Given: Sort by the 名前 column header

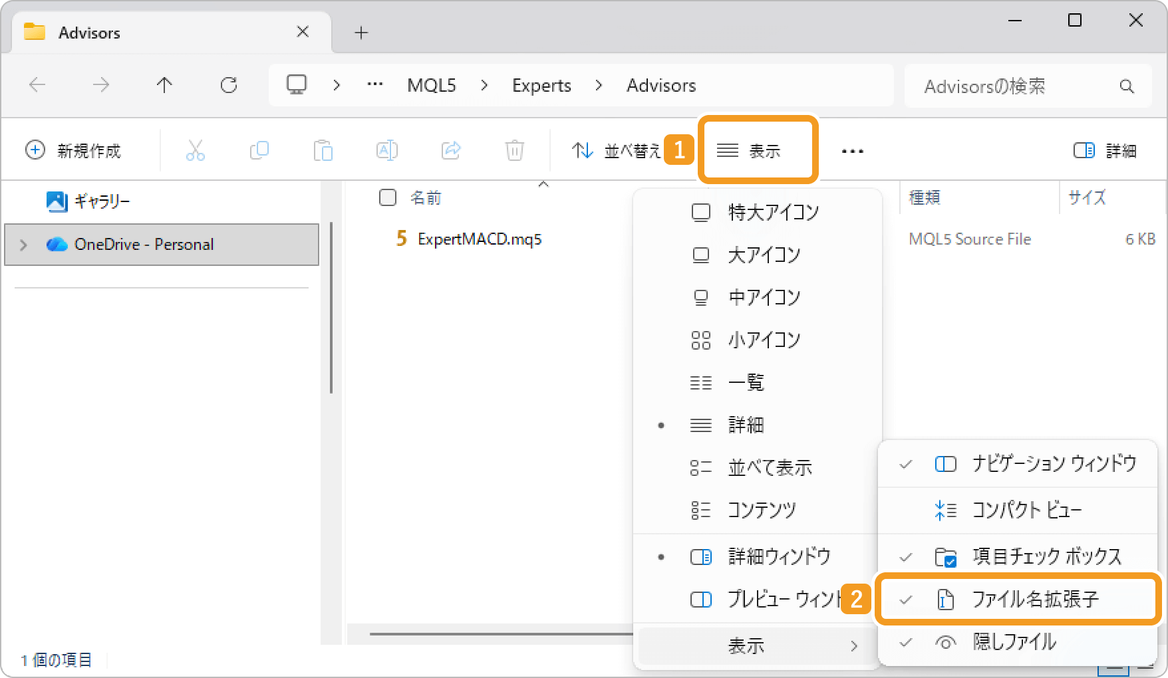Looking at the screenshot, I should click(426, 197).
